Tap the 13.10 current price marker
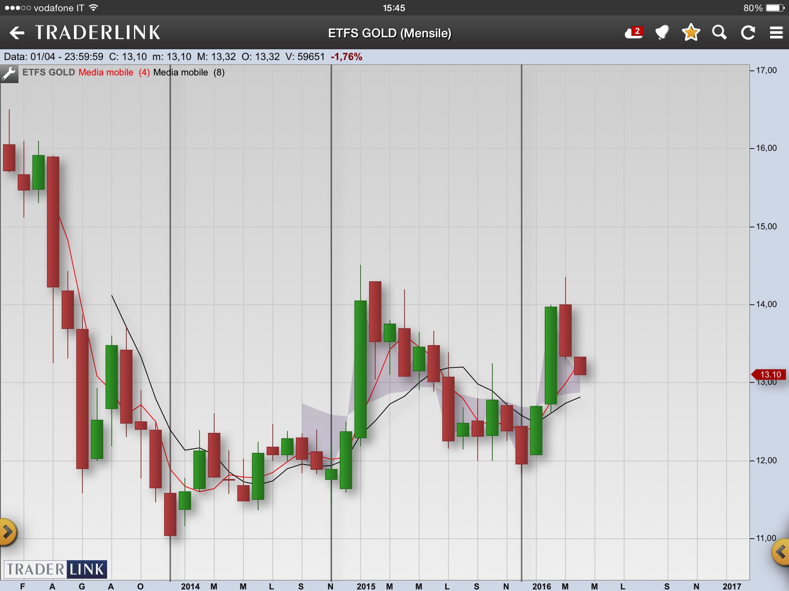This screenshot has width=789, height=591. click(x=769, y=374)
